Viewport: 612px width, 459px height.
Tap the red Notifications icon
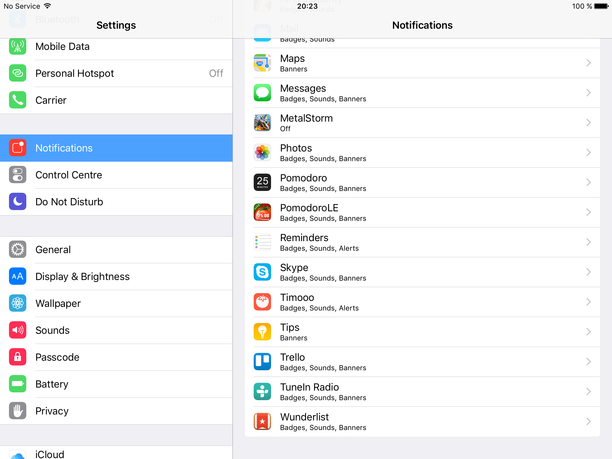pyautogui.click(x=18, y=148)
